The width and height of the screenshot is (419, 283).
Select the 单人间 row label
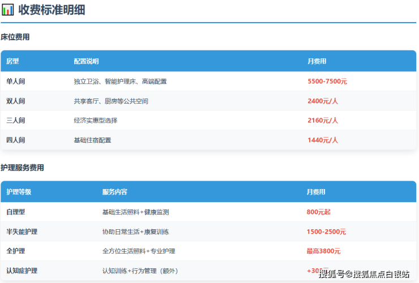tap(16, 82)
